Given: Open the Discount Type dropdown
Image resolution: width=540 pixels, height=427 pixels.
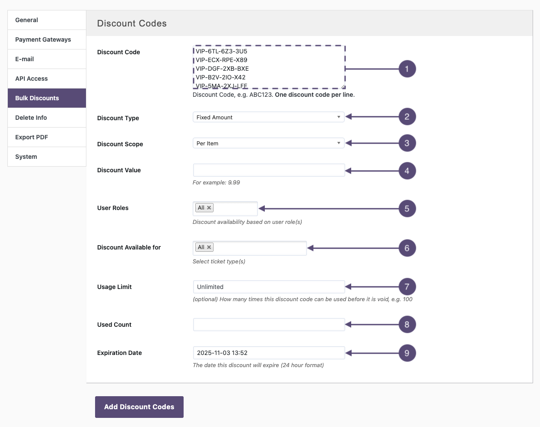Looking at the screenshot, I should pyautogui.click(x=268, y=117).
